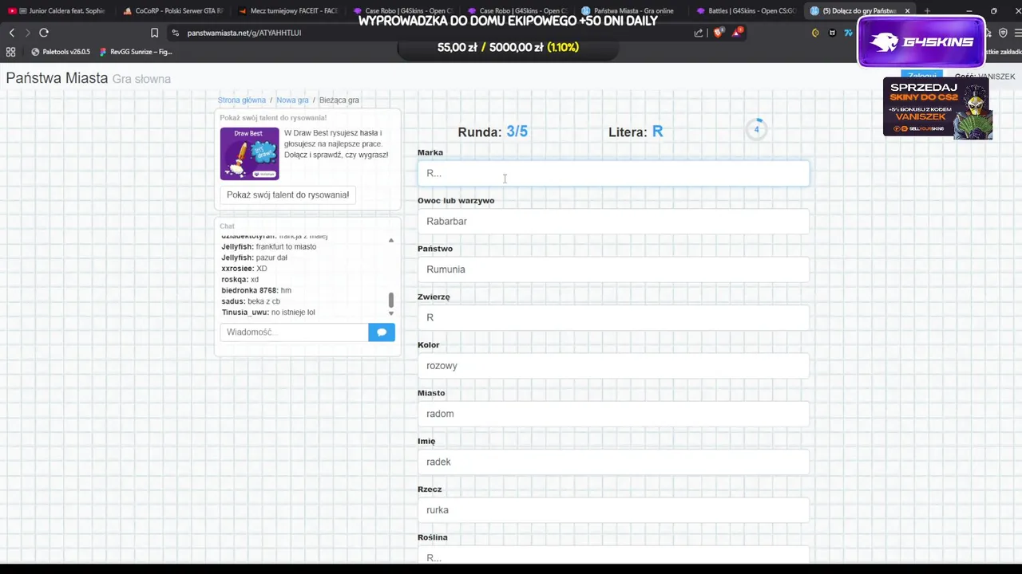Click the Imię field containing radek
1022x574 pixels.
[613, 462]
